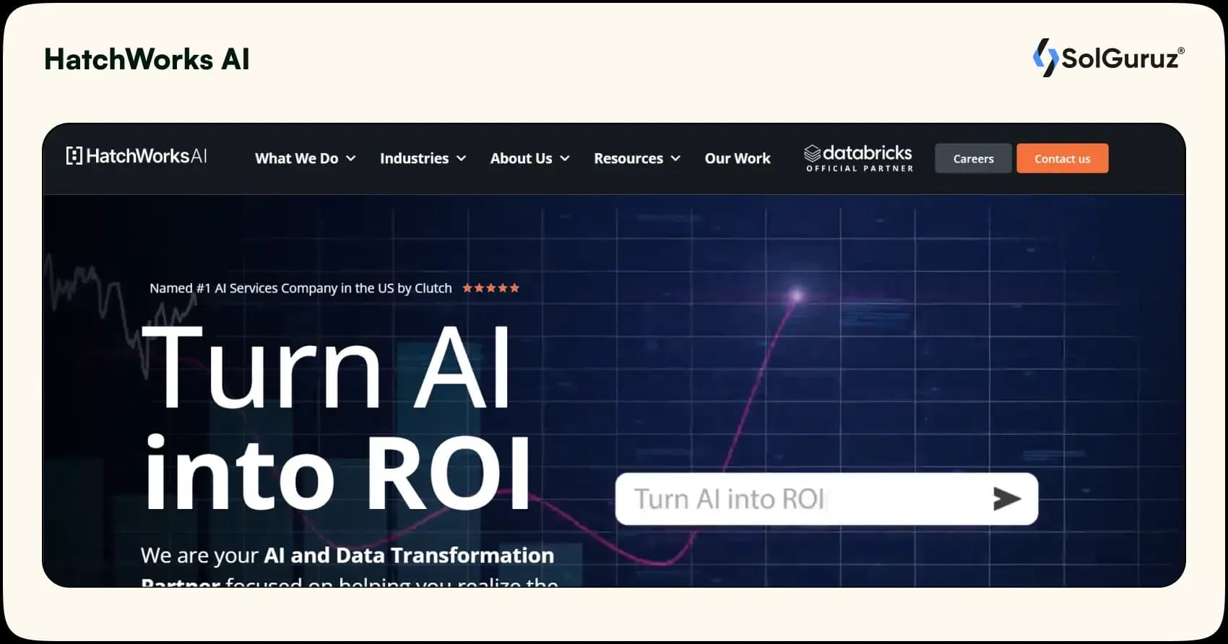1228x644 pixels.
Task: Open the What We Do menu
Action: pyautogui.click(x=306, y=158)
